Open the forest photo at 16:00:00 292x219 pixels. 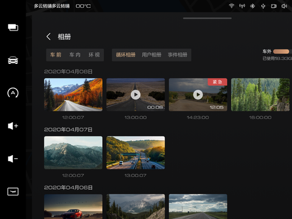pyautogui.click(x=260, y=95)
